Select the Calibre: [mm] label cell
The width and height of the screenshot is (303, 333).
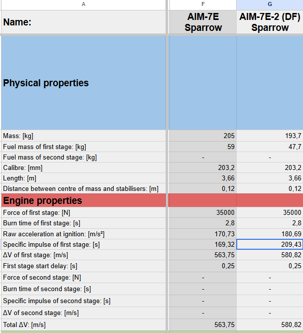click(83, 168)
